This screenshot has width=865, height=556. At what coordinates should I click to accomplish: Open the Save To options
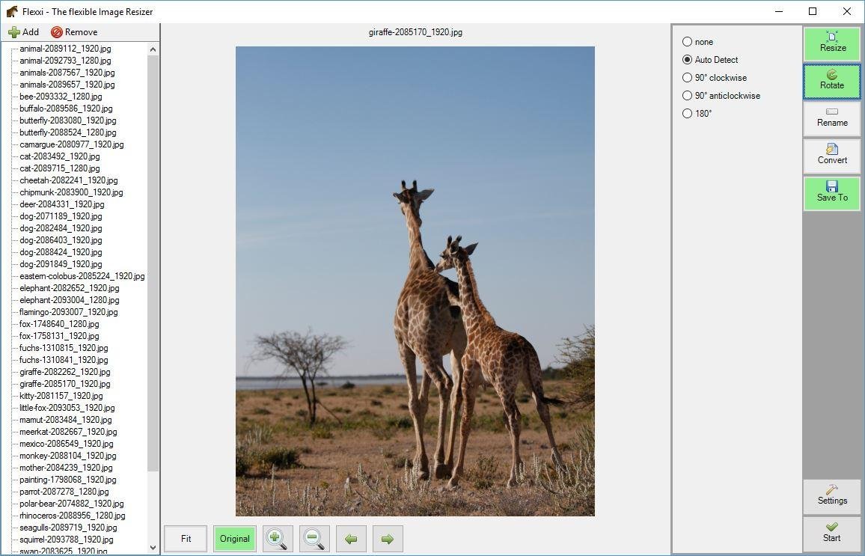(832, 194)
